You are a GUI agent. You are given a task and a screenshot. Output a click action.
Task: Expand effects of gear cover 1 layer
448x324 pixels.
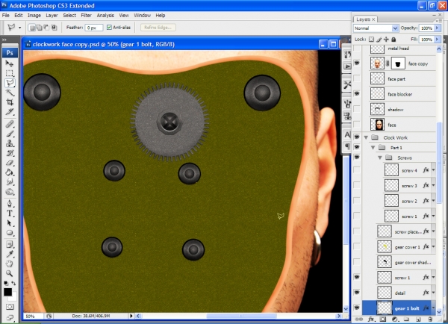pos(433,246)
